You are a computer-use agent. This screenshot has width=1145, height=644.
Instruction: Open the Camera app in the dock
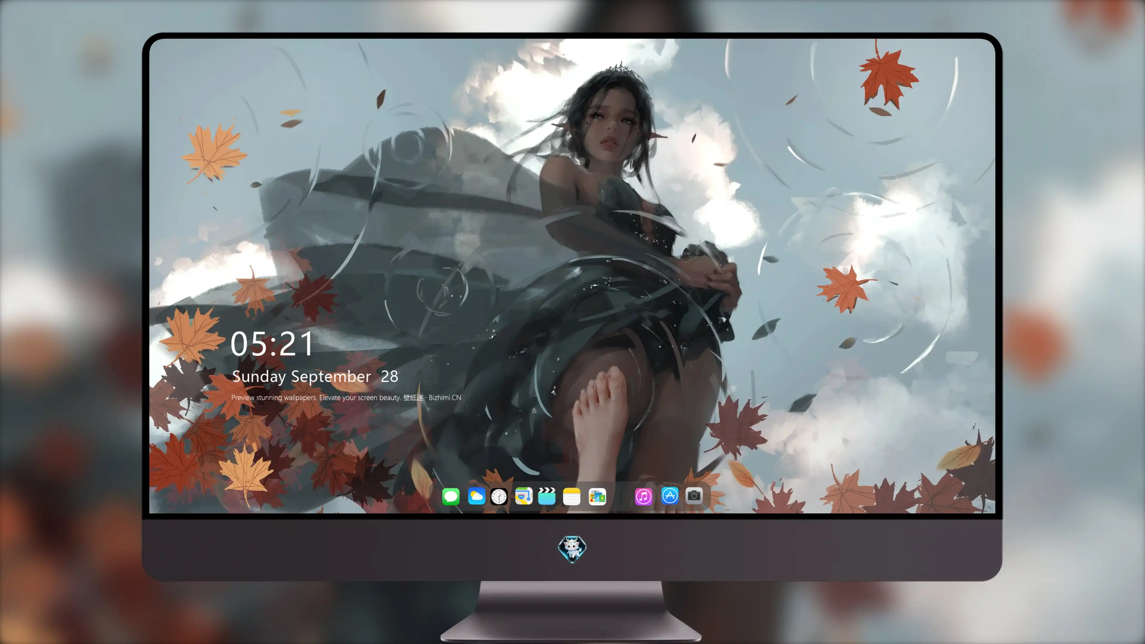[x=694, y=496]
